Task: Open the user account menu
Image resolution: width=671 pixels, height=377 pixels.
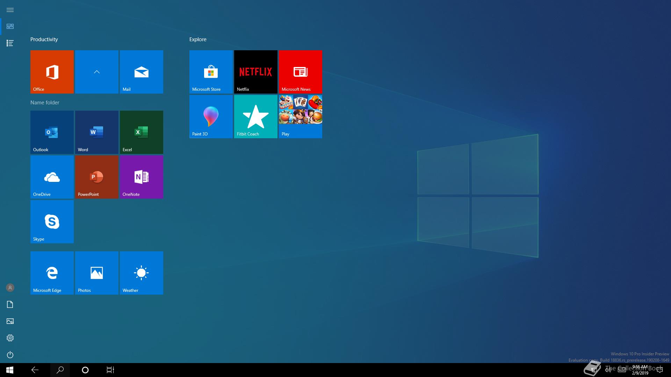Action: pyautogui.click(x=10, y=288)
